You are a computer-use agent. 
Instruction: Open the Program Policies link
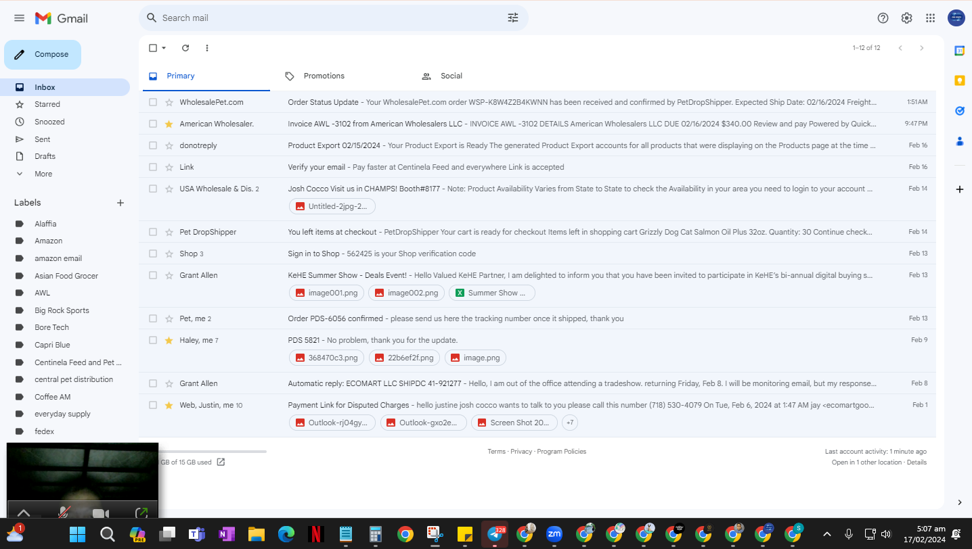point(562,452)
